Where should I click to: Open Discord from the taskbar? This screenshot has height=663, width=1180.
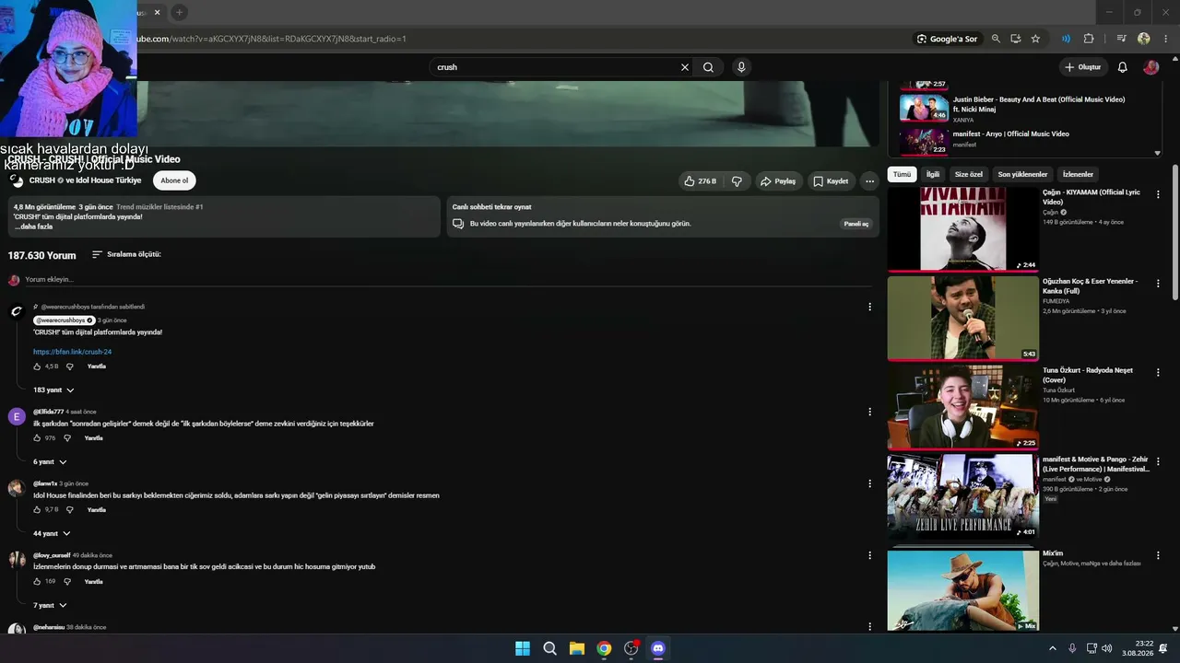[x=658, y=648]
